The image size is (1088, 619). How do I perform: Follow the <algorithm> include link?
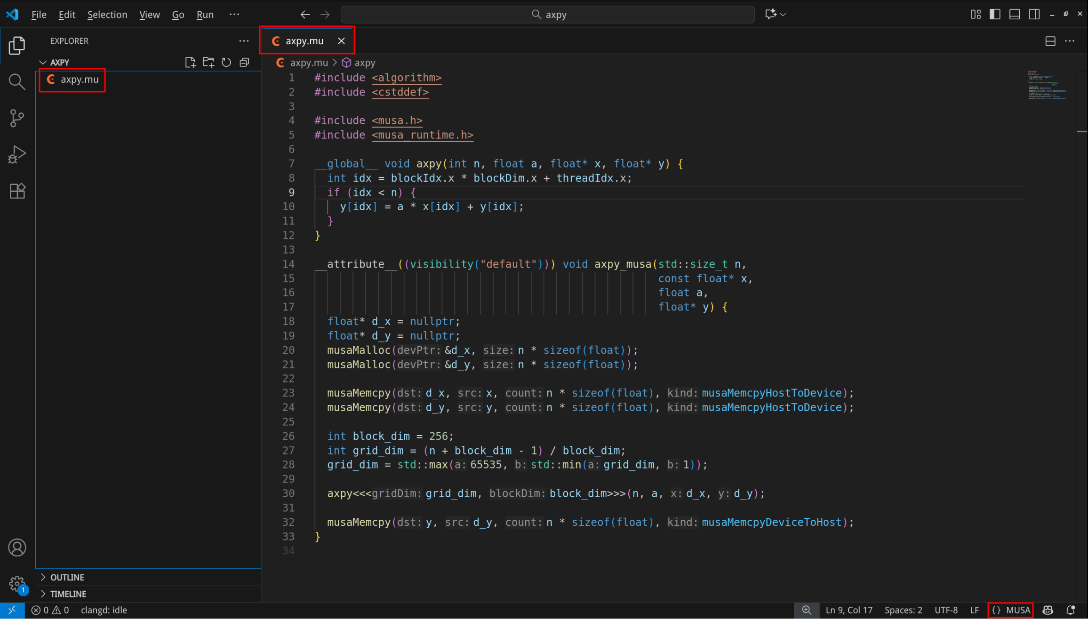click(x=407, y=78)
